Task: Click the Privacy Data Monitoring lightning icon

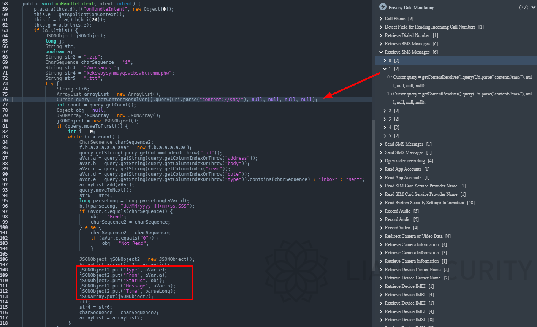Action: click(x=383, y=7)
